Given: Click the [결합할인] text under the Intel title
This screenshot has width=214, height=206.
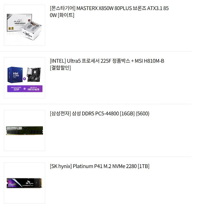Looking at the screenshot, I should pyautogui.click(x=60, y=68).
